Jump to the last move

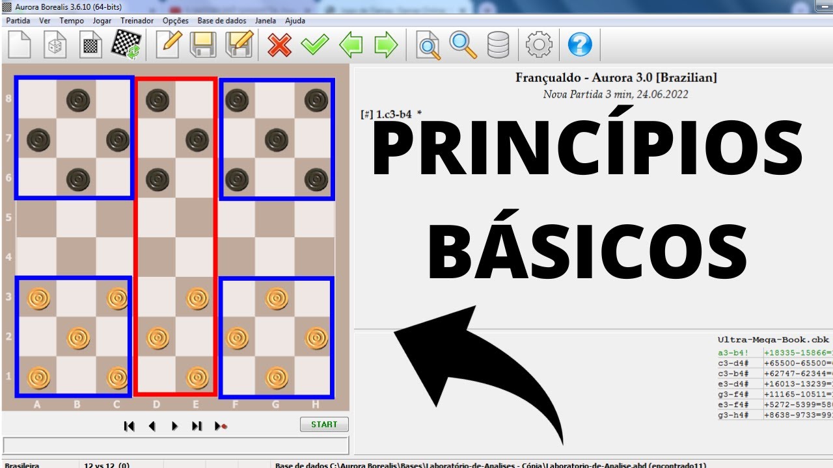coord(197,426)
